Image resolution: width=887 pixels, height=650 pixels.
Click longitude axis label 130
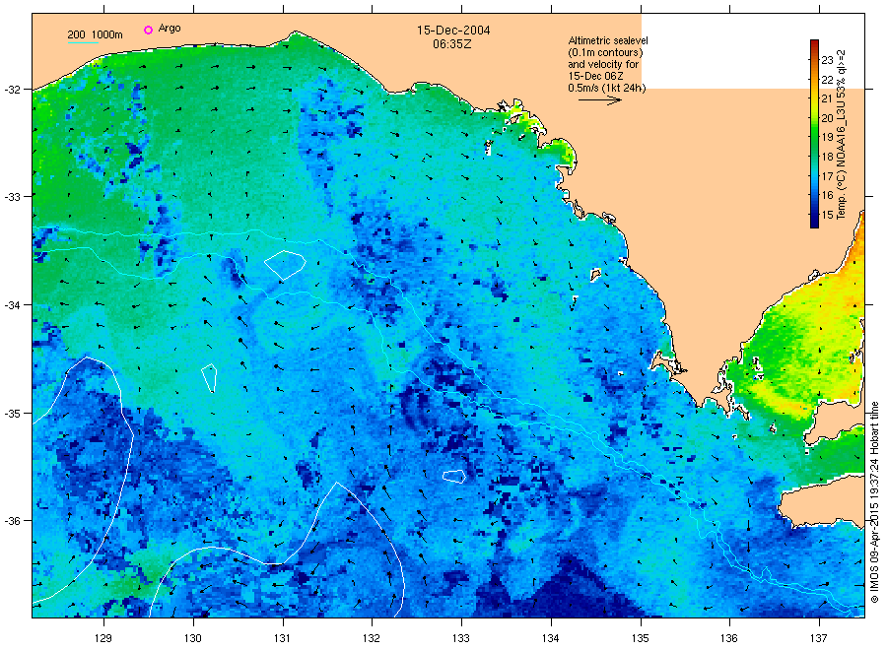click(193, 639)
